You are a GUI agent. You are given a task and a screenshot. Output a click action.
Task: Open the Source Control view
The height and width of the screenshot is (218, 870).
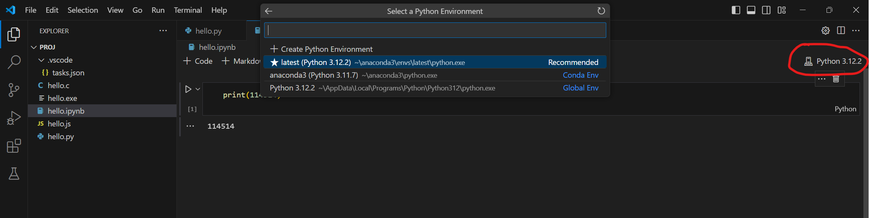(x=14, y=90)
